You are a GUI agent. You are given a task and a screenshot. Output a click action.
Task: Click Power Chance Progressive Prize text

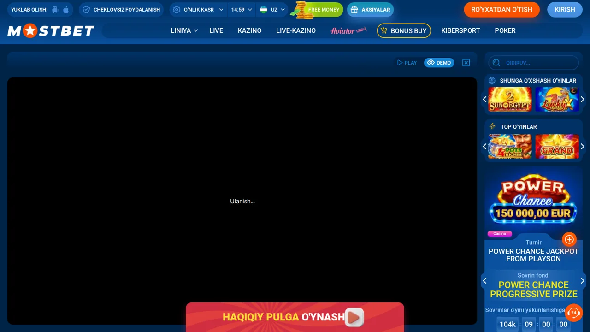pyautogui.click(x=533, y=290)
